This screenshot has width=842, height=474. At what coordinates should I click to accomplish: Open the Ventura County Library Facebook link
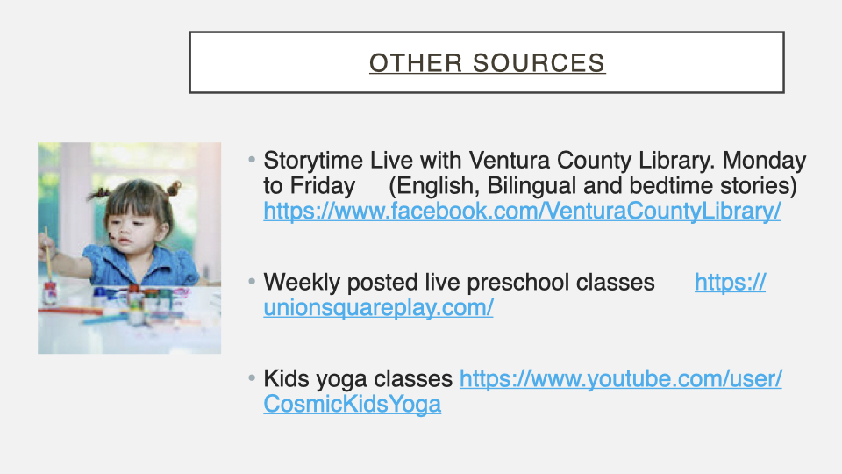[522, 212]
